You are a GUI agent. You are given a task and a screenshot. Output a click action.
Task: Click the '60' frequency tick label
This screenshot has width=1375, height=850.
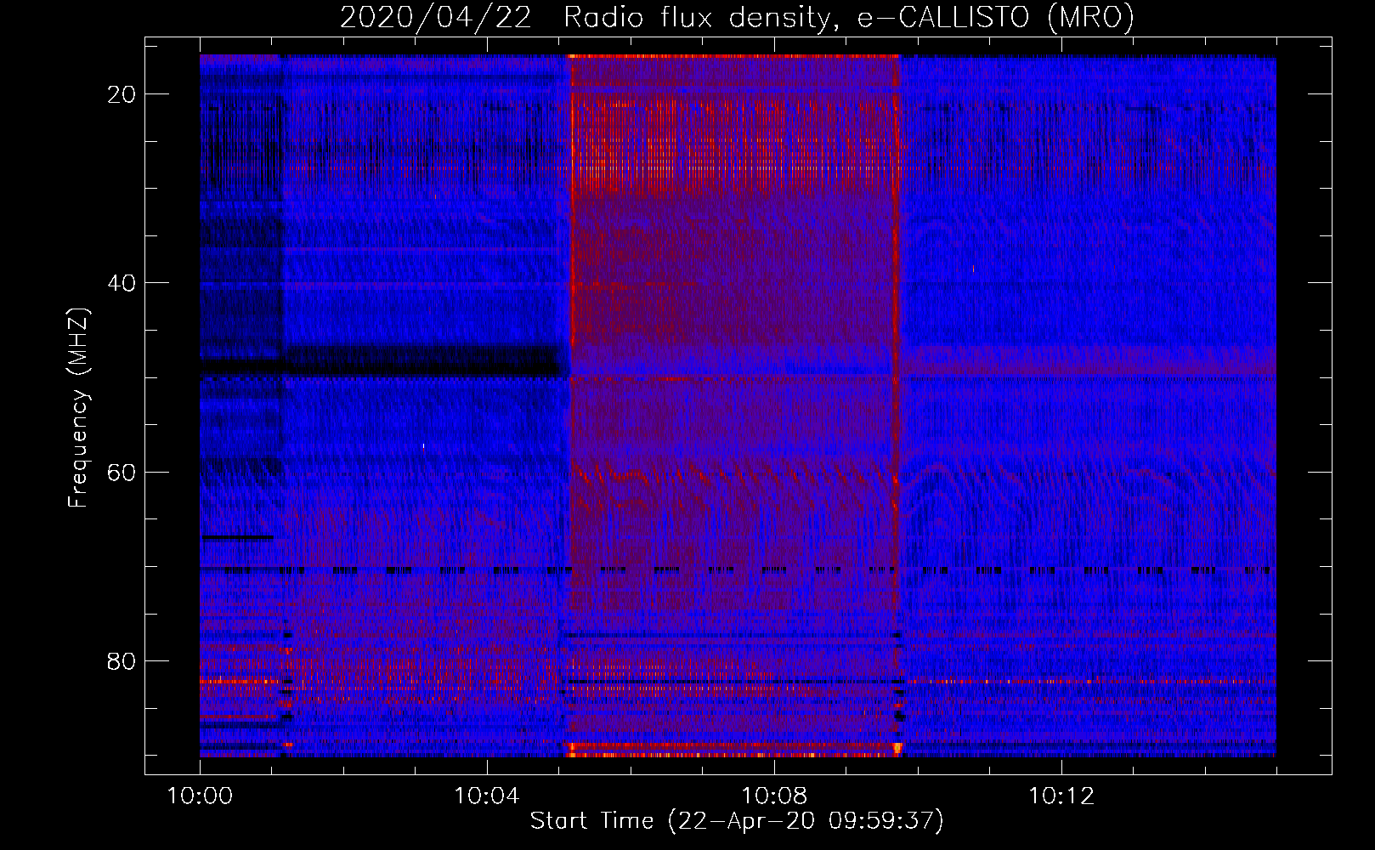[x=122, y=472]
